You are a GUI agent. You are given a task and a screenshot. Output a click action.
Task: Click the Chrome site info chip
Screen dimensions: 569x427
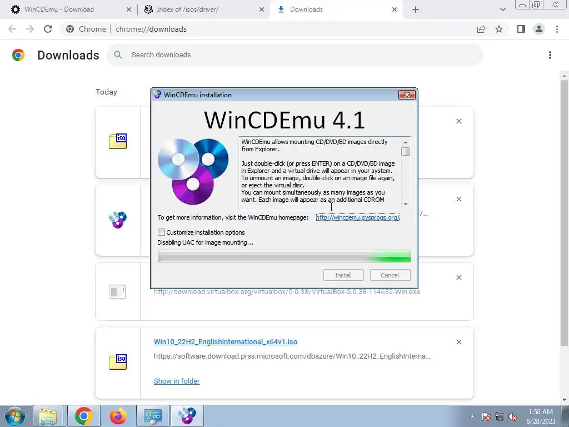pos(86,29)
